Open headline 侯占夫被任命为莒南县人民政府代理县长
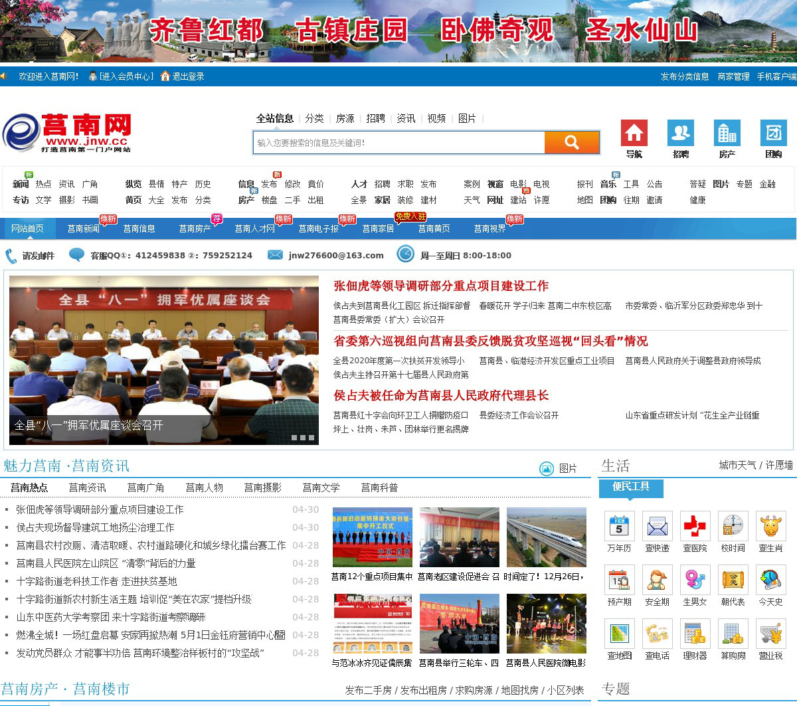Viewport: 797px width, 706px height. click(x=441, y=395)
